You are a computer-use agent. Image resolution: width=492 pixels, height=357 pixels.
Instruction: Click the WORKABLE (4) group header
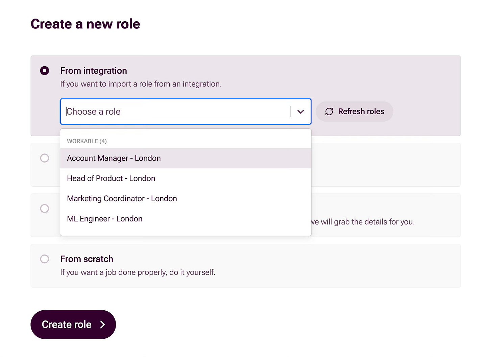click(x=87, y=141)
